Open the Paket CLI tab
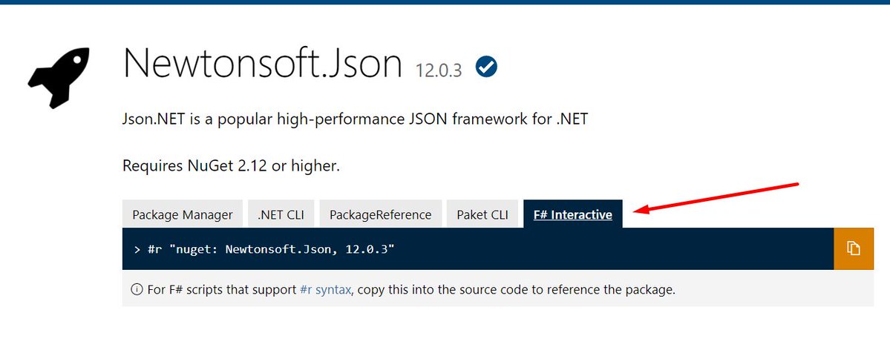 (x=482, y=214)
